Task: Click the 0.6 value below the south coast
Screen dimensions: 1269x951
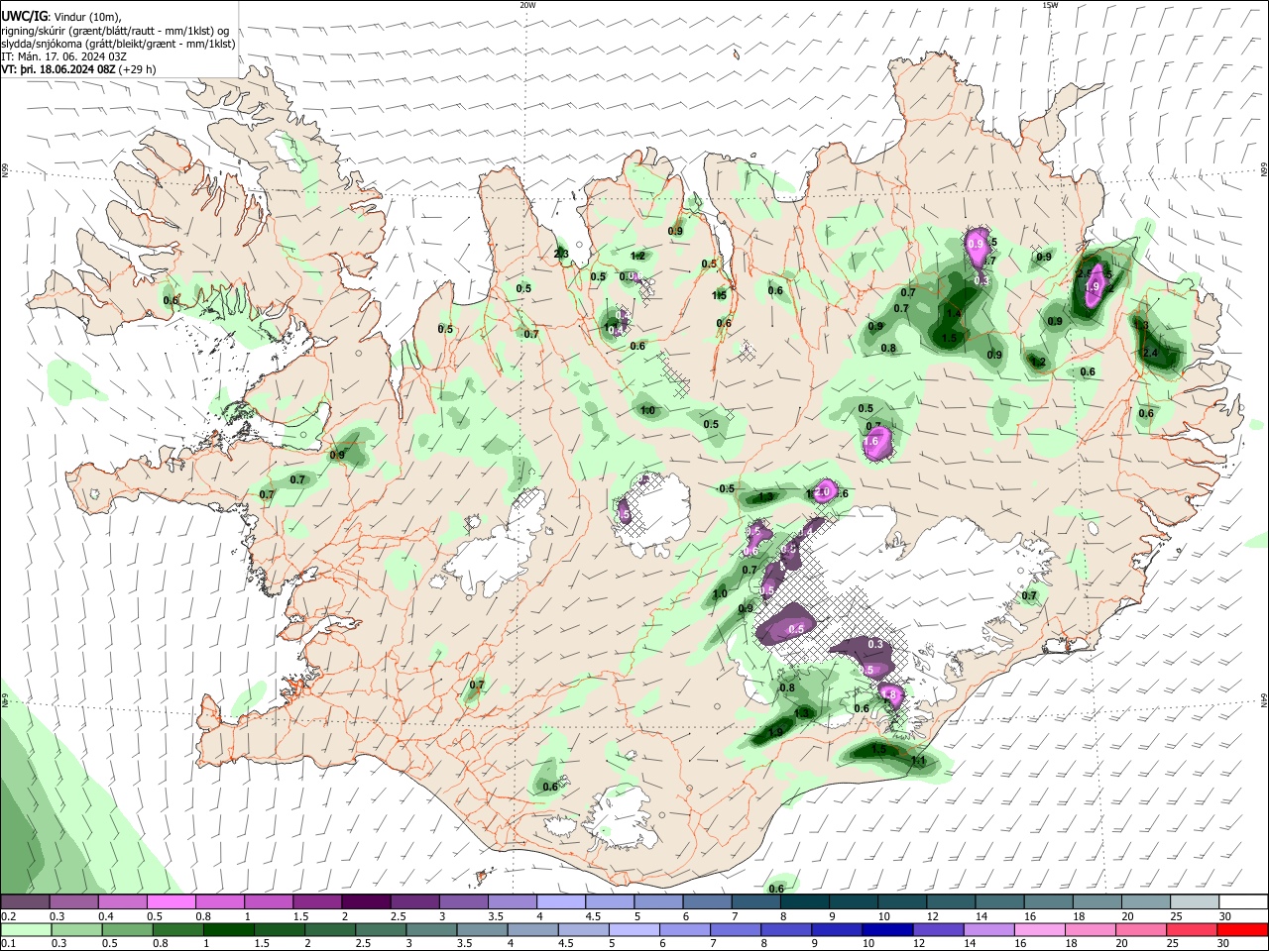Action: pyautogui.click(x=776, y=889)
